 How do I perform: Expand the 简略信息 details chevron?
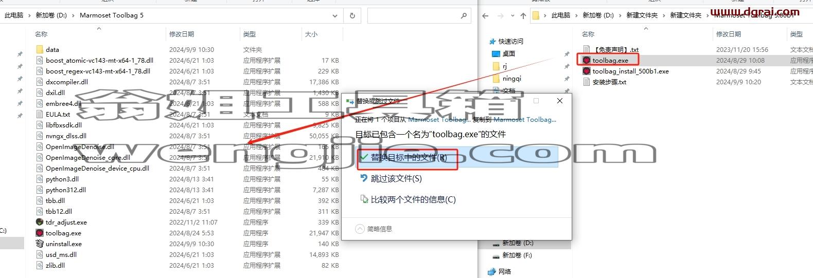(360, 229)
